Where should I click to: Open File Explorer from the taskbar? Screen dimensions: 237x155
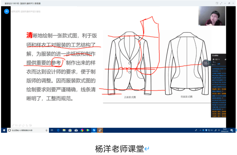(64, 130)
